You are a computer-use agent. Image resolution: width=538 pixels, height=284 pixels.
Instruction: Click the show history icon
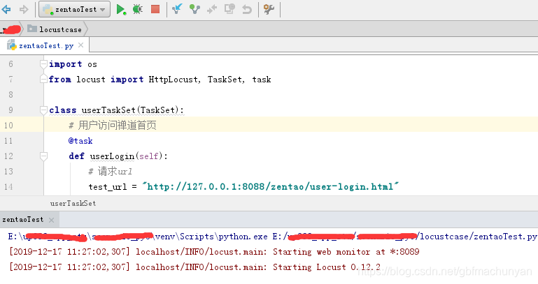pyautogui.click(x=229, y=8)
